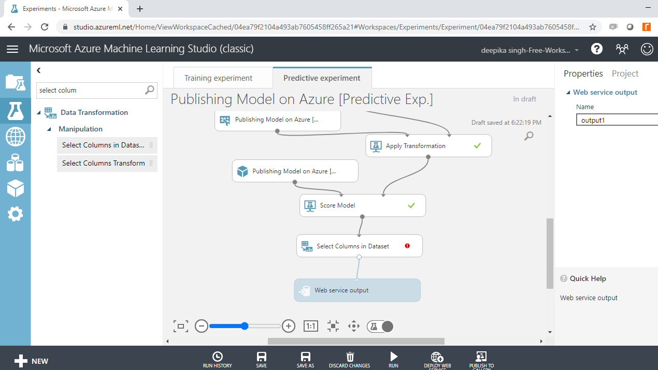This screenshot has width=658, height=370.
Task: Reset canvas zoom to 1:1
Action: tap(311, 326)
